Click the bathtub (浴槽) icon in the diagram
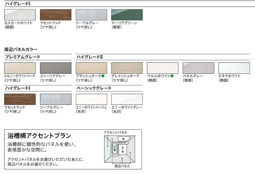Screen dimensions: 255x174 114,148
